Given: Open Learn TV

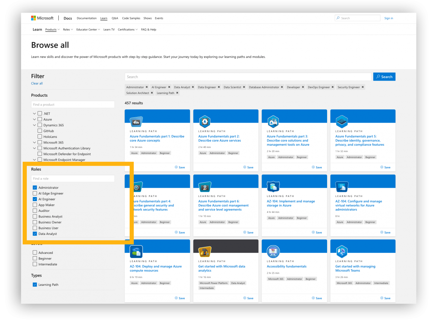Looking at the screenshot, I should pyautogui.click(x=109, y=29).
